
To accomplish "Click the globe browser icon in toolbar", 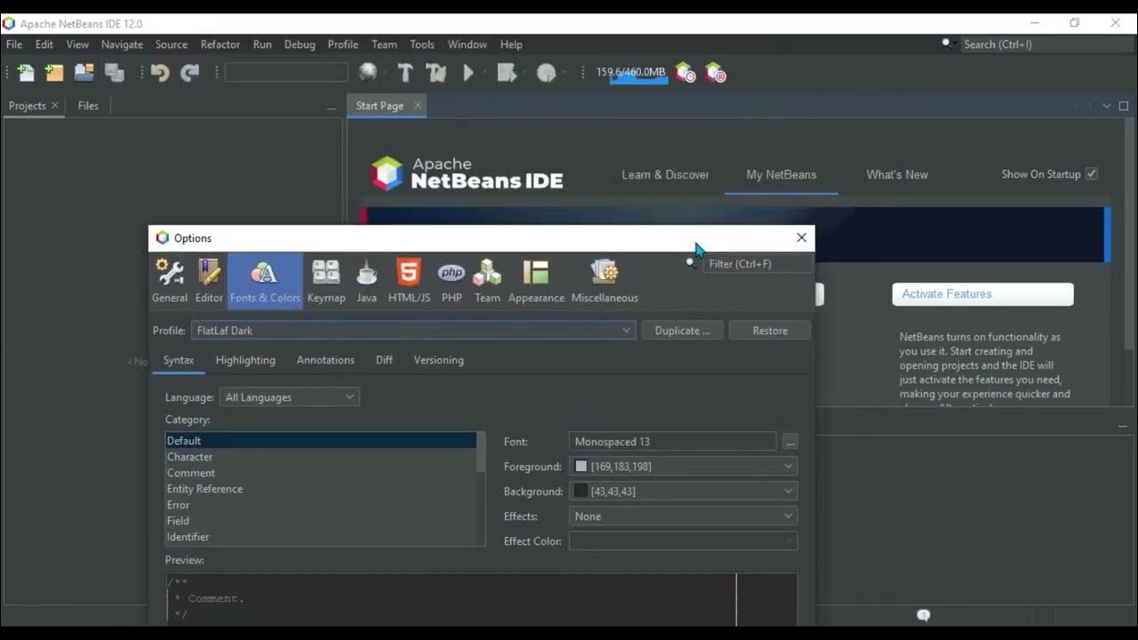I will point(368,73).
